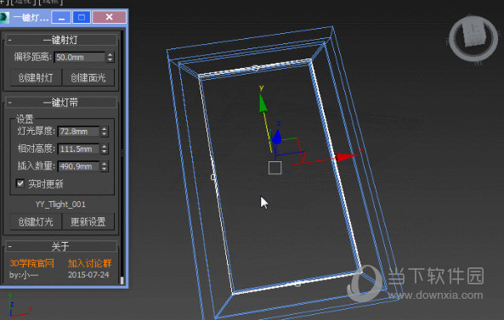
Task: Click the 偏移距离 spinner arrows
Action: (110, 58)
